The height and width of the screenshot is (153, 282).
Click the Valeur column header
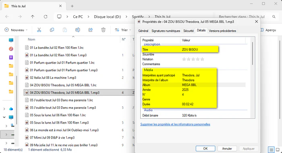(186, 40)
